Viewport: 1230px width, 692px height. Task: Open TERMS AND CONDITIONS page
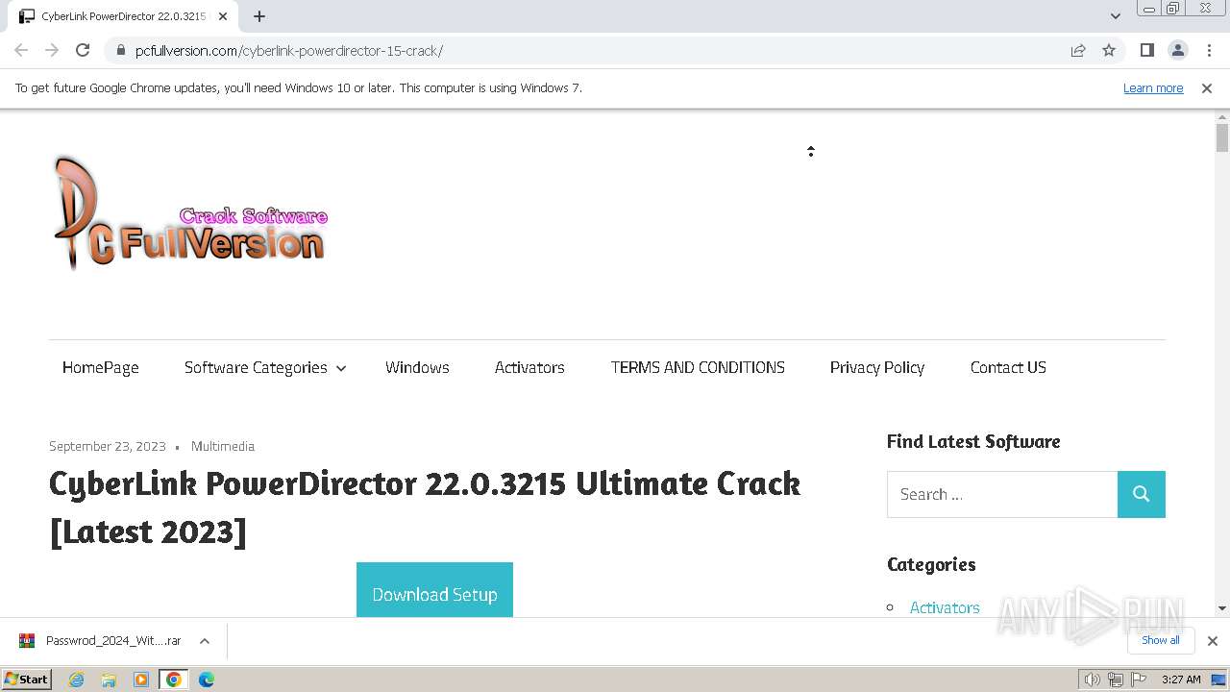(698, 367)
